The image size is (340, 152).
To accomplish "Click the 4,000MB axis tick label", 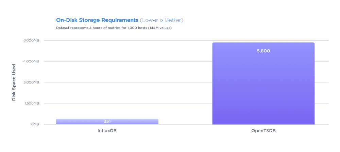I will (x=31, y=61).
